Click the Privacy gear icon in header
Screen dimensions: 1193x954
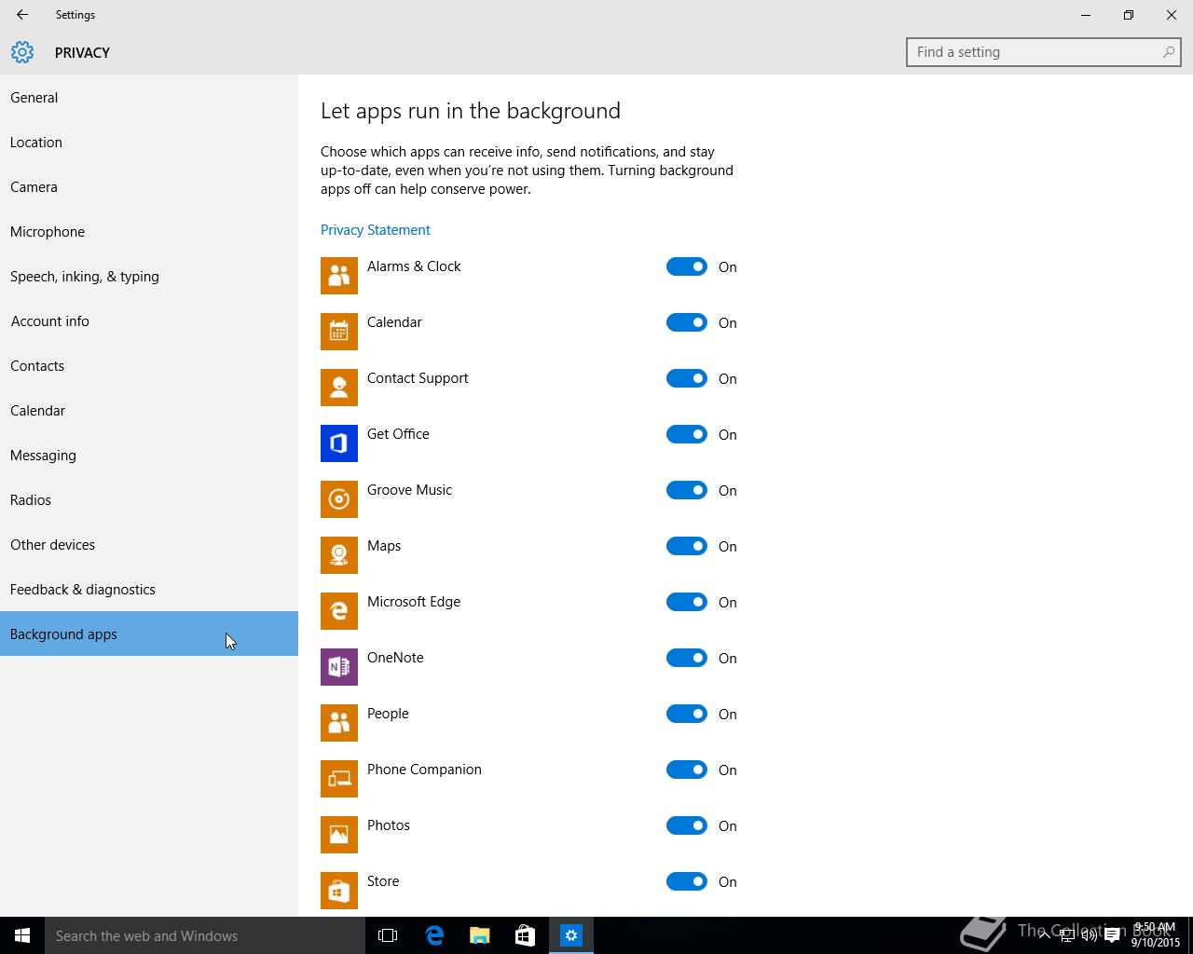22,52
